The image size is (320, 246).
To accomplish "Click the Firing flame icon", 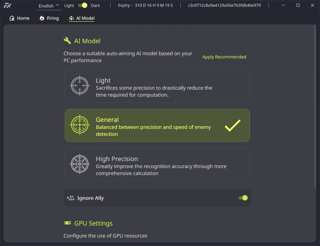I will tap(42, 18).
